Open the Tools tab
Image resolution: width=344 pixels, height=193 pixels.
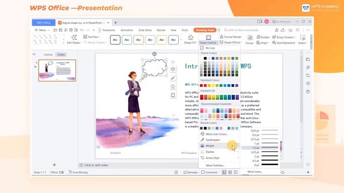(x=184, y=30)
